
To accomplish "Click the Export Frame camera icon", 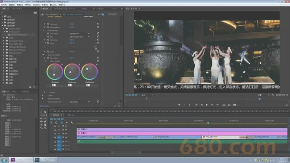I will click(234, 105).
